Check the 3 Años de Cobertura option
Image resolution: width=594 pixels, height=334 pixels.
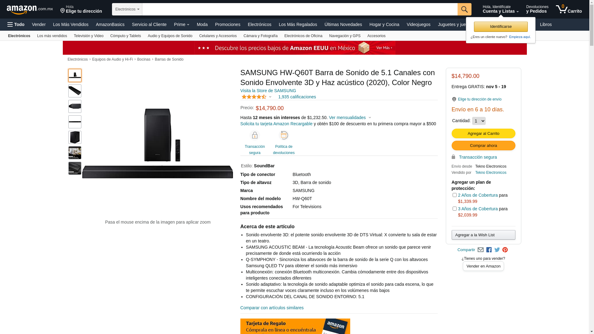coord(454,209)
